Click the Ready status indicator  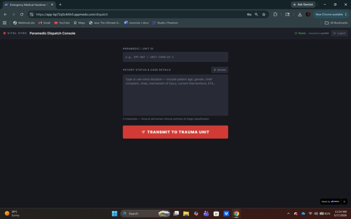point(300,33)
